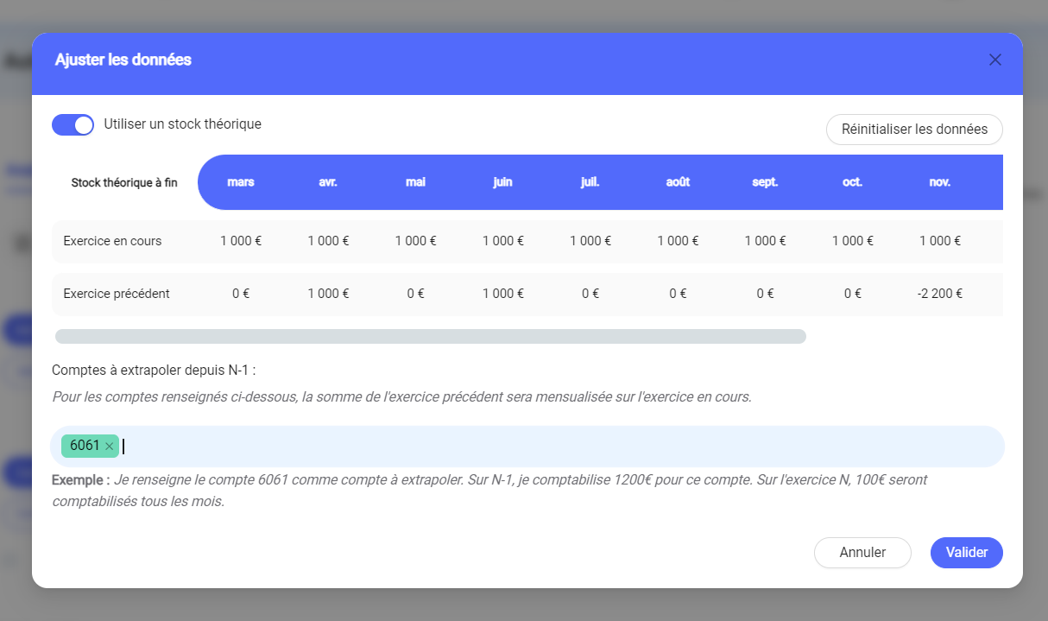The height and width of the screenshot is (621, 1048).
Task: Click the Stock théorique à fin label
Action: [x=124, y=183]
